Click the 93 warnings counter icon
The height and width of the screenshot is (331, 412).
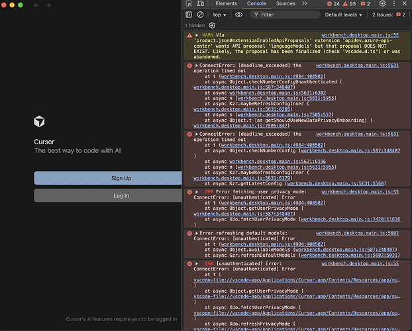point(345,4)
